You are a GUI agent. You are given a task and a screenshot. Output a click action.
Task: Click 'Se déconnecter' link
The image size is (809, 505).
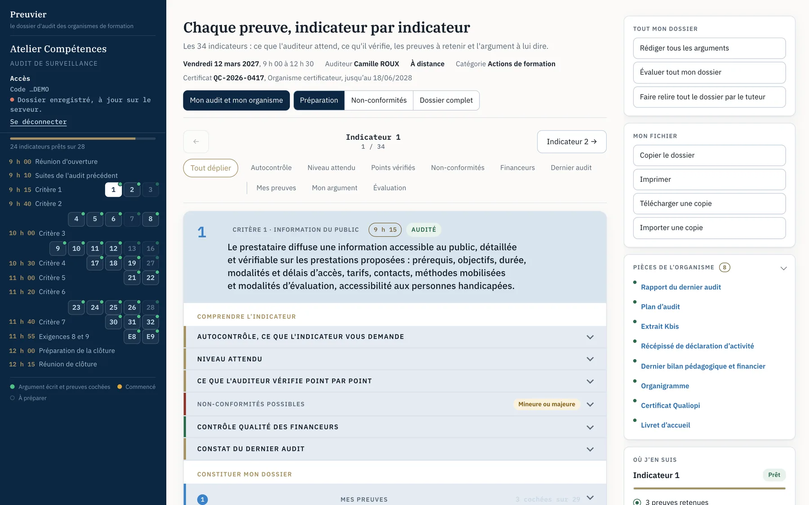pos(39,122)
